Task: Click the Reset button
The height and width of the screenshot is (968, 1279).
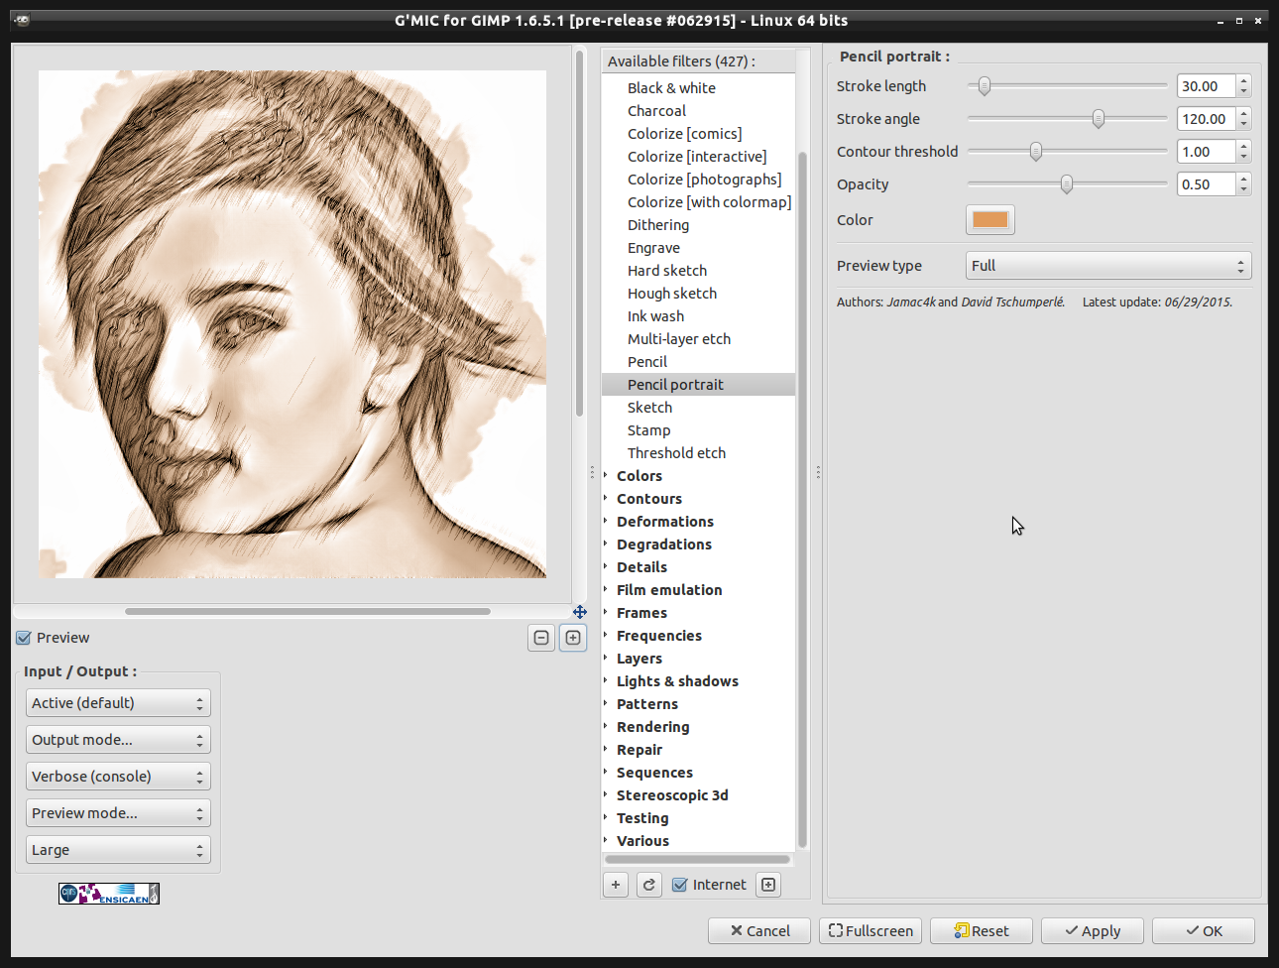Action: click(x=982, y=931)
